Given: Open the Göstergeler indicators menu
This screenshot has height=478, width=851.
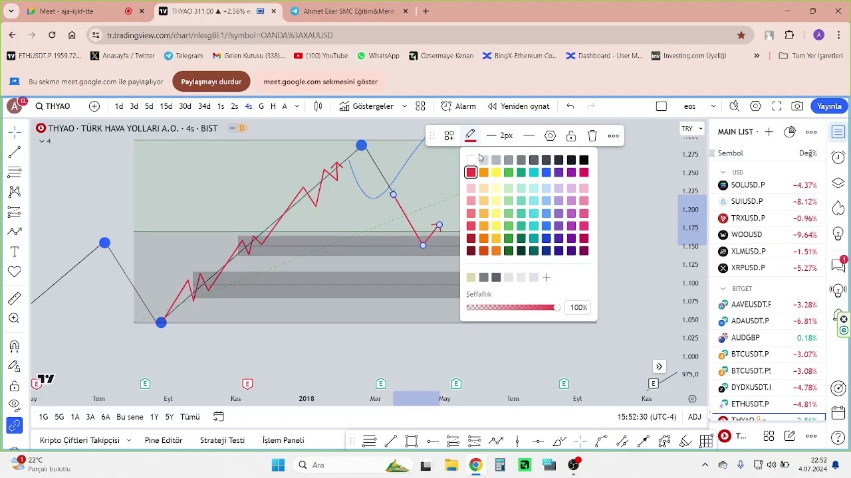Looking at the screenshot, I should point(366,106).
